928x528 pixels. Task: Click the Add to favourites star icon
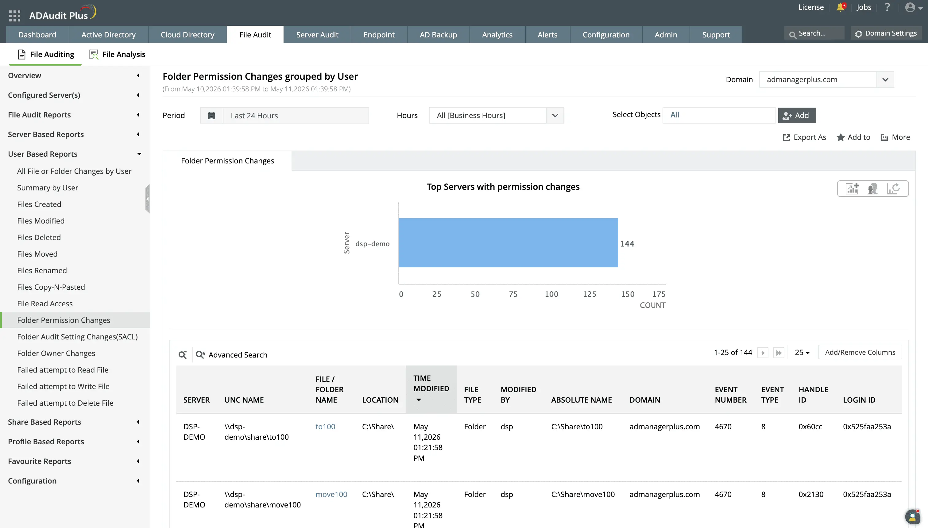point(841,137)
